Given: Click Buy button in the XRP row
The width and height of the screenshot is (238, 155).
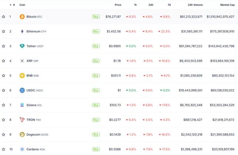Looking at the screenshot, I should click(x=96, y=61).
